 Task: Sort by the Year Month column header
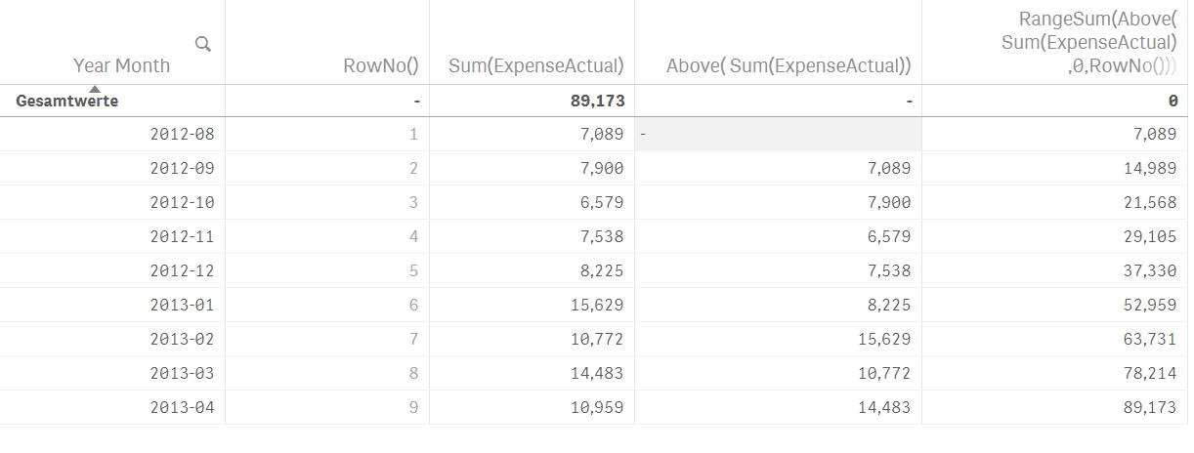point(121,65)
